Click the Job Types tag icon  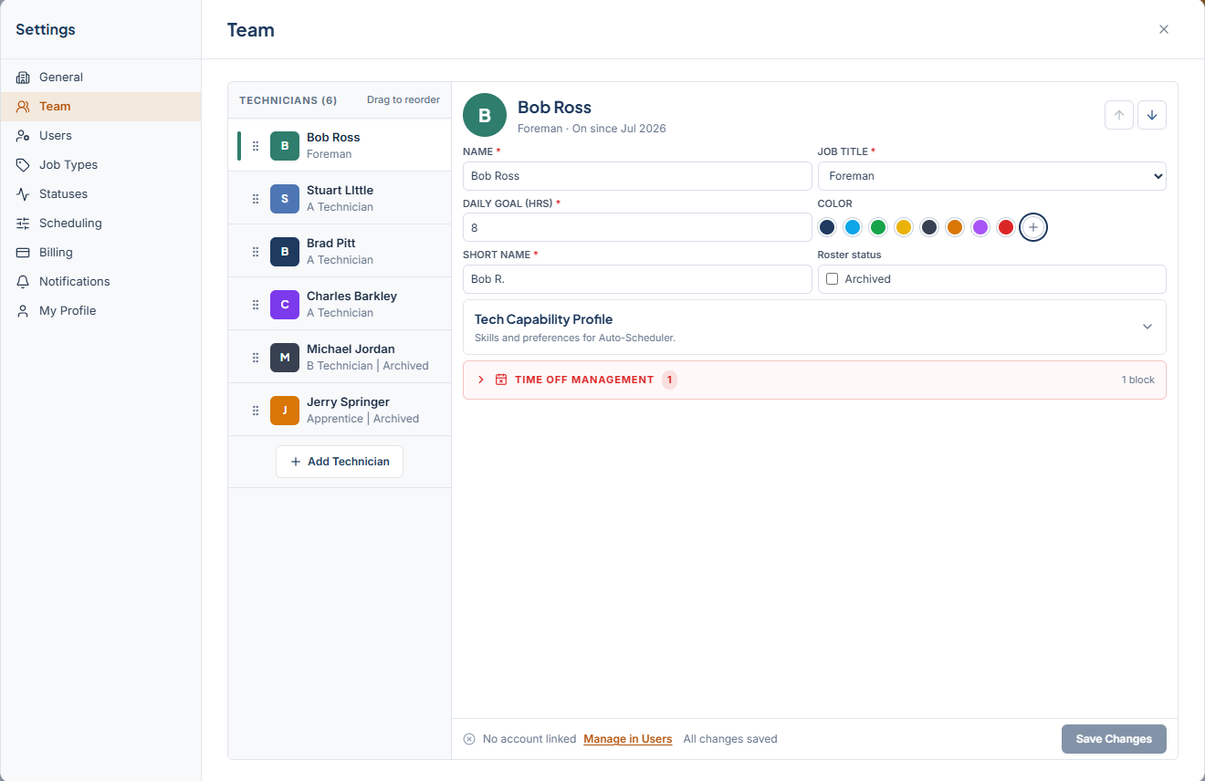(x=23, y=165)
